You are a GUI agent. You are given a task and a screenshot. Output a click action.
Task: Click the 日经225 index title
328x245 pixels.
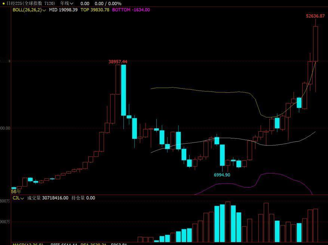tap(31, 3)
